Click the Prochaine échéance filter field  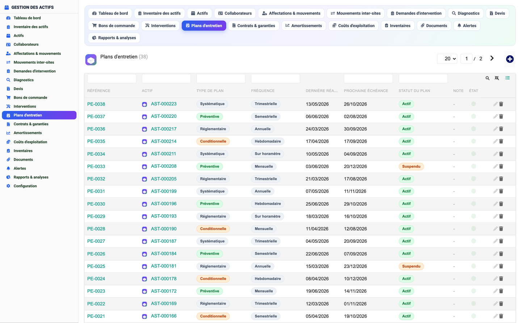click(368, 78)
